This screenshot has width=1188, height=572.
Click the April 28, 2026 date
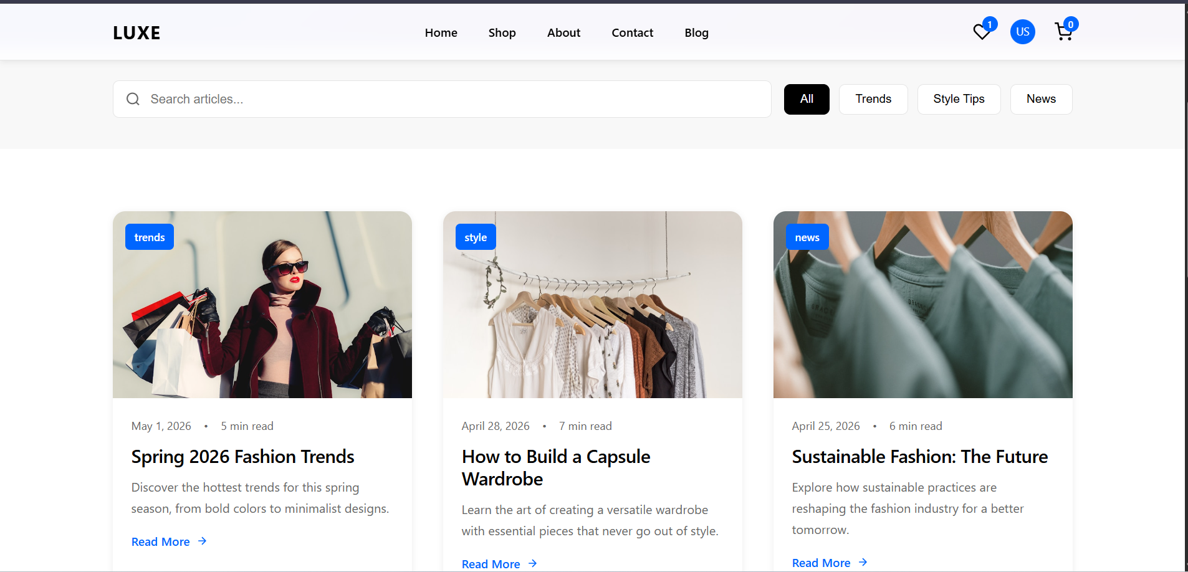tap(496, 426)
